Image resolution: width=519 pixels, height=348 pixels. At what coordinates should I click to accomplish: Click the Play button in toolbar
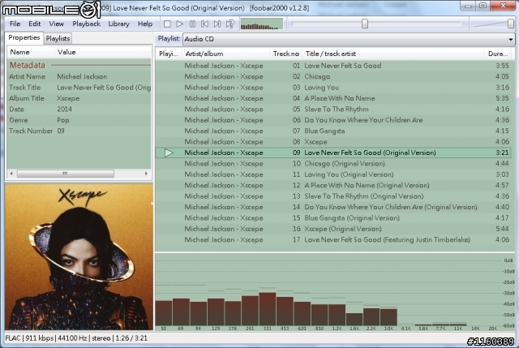tap(179, 24)
